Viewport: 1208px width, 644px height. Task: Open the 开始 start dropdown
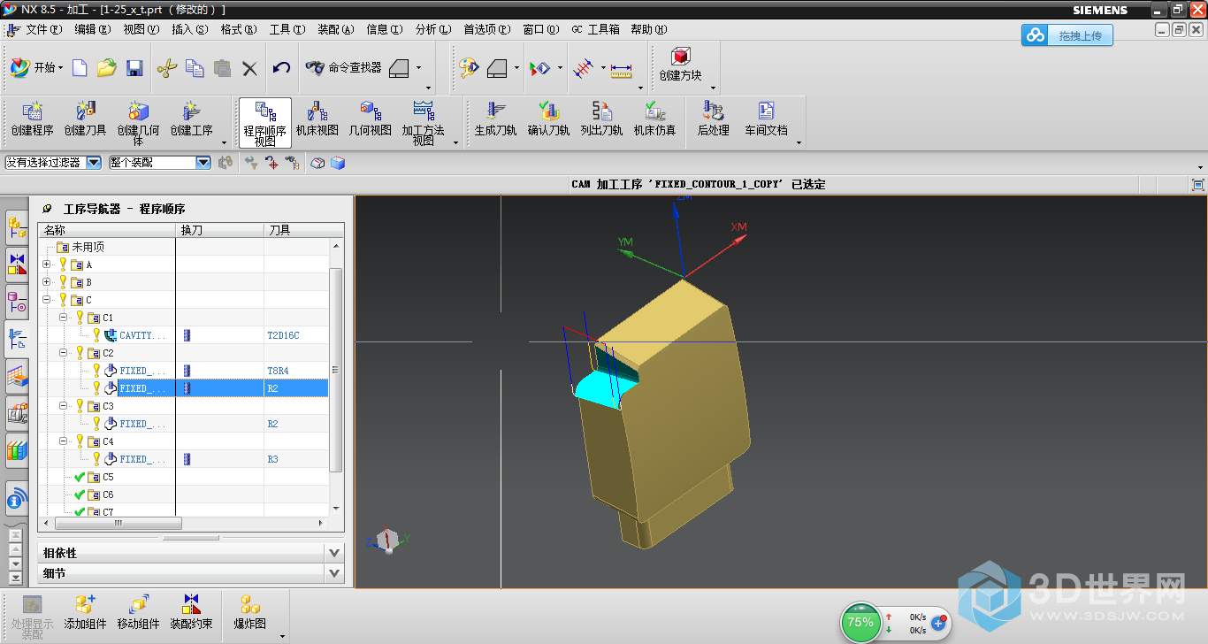point(37,67)
